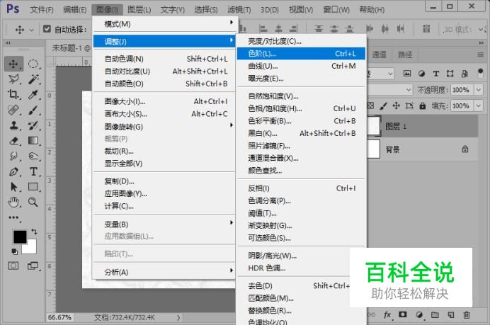490x325 pixels.
Task: Add a layer mask
Action: coord(403,314)
